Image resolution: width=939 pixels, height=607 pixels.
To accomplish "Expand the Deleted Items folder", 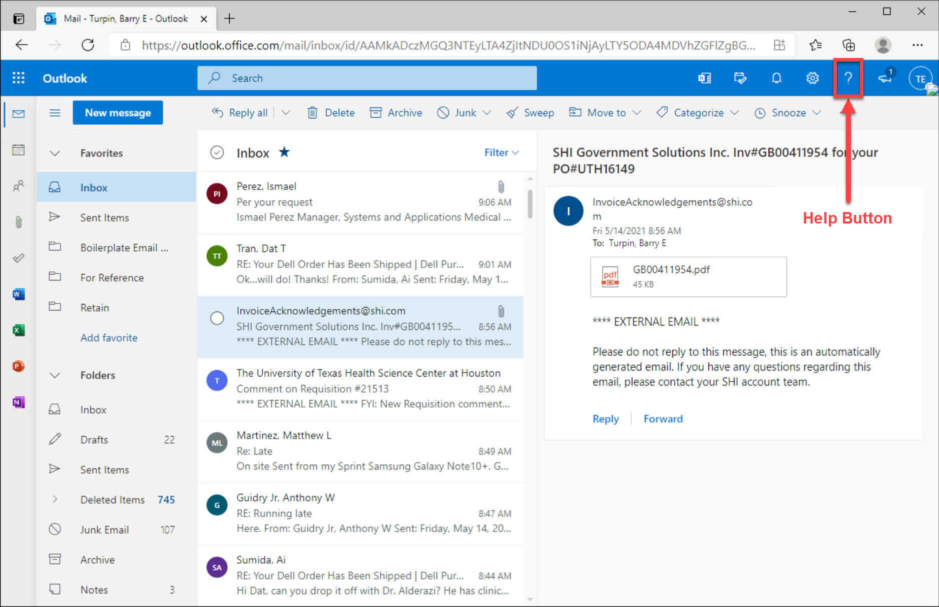I will point(55,499).
